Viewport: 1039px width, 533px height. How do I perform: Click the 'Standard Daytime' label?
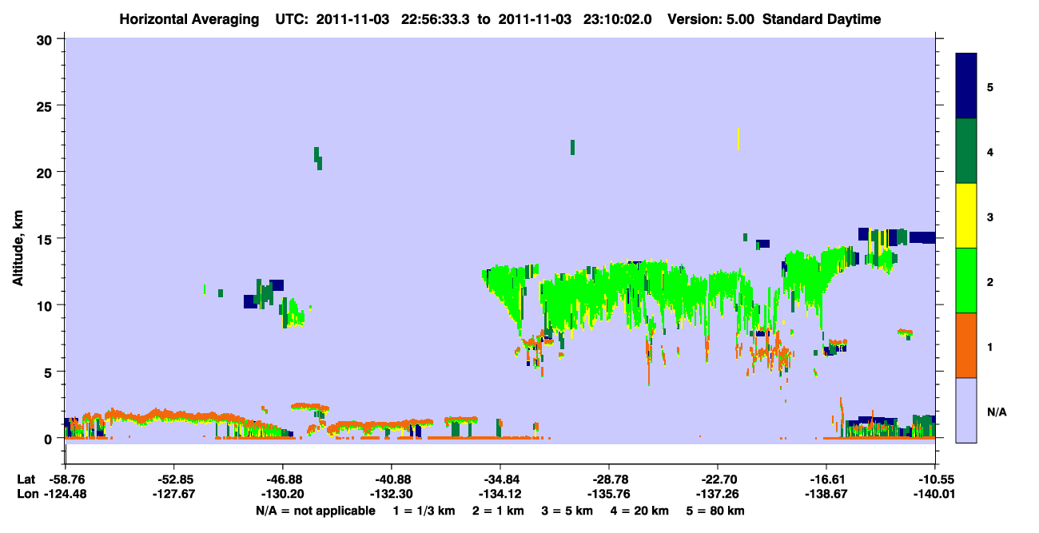[x=822, y=19]
